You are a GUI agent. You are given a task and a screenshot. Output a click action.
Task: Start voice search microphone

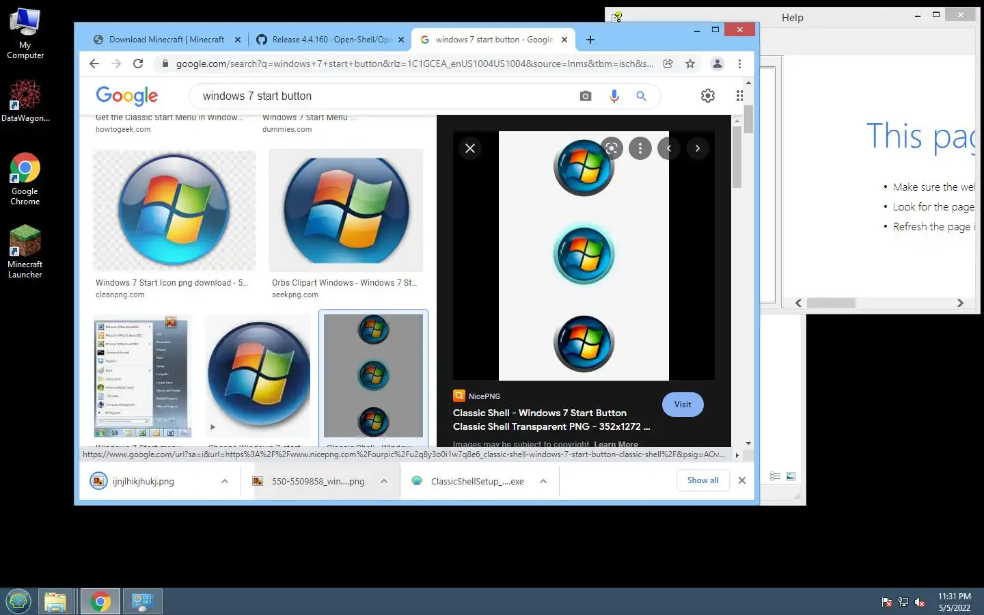(x=614, y=96)
